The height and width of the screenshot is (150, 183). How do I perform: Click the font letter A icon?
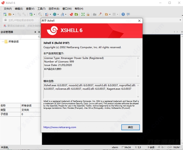point(62,14)
